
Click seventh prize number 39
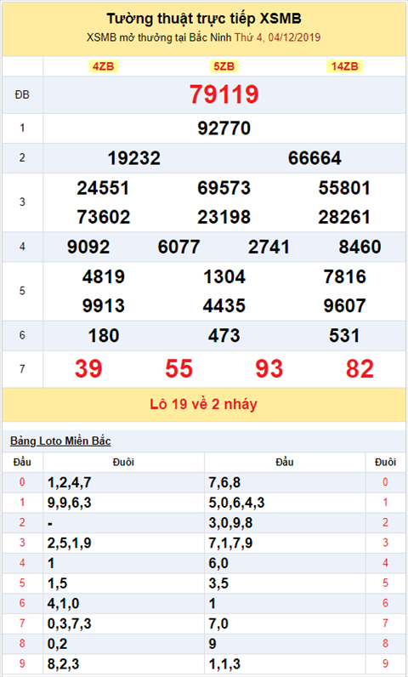coord(88,369)
